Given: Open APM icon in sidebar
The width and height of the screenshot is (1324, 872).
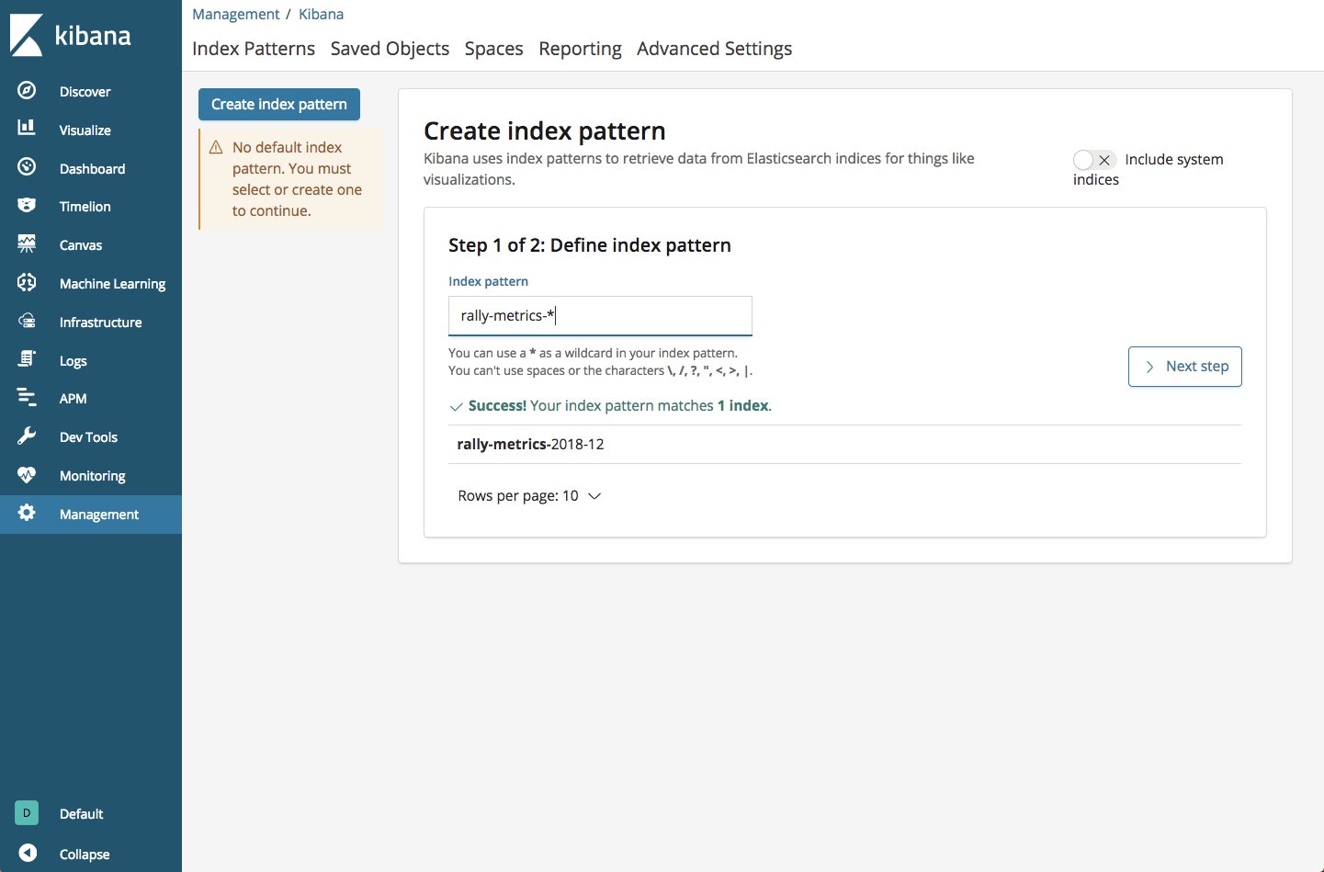Looking at the screenshot, I should click(x=27, y=397).
